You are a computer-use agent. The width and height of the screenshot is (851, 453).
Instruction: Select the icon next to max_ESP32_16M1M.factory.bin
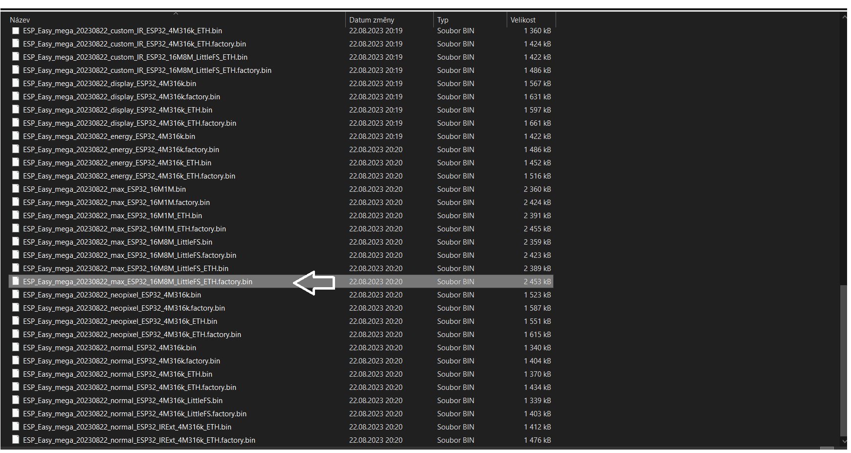click(x=16, y=203)
